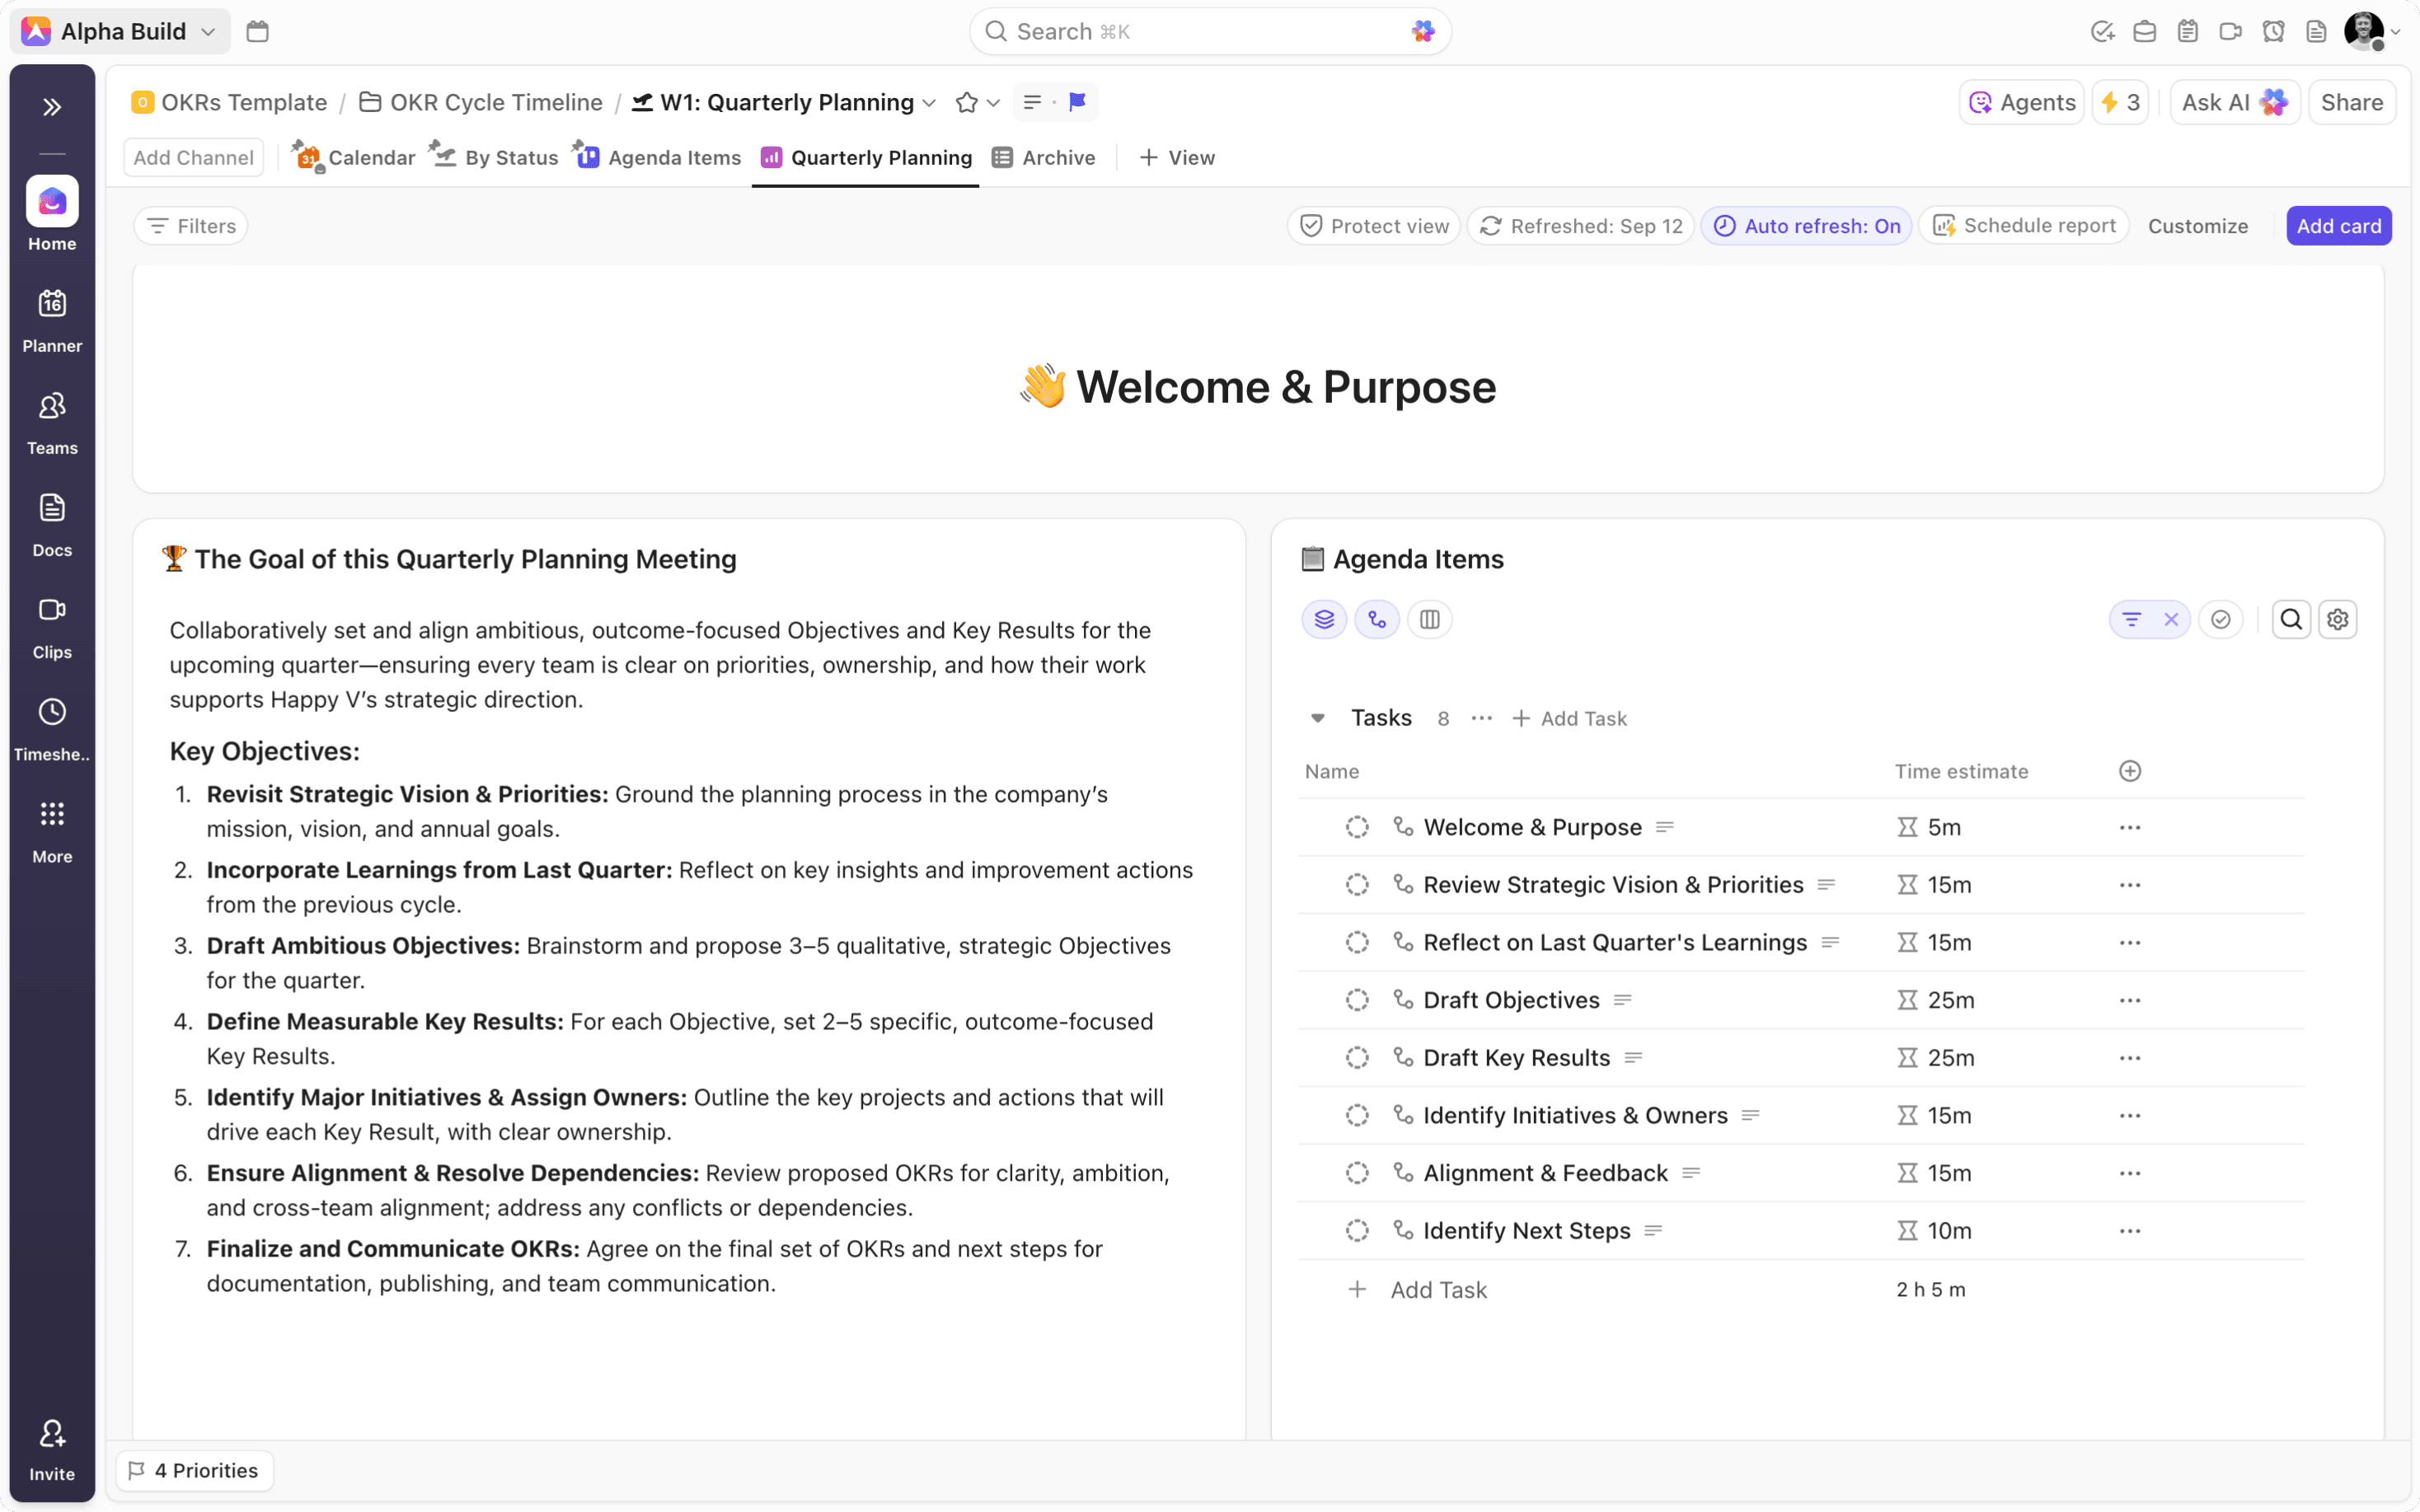Add column with plus circle icon
This screenshot has height=1512, width=2420.
click(x=2129, y=771)
